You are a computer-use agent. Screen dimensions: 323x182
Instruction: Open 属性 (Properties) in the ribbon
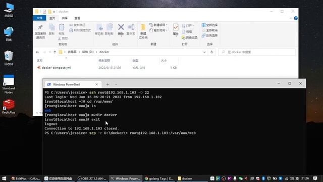click(x=176, y=30)
